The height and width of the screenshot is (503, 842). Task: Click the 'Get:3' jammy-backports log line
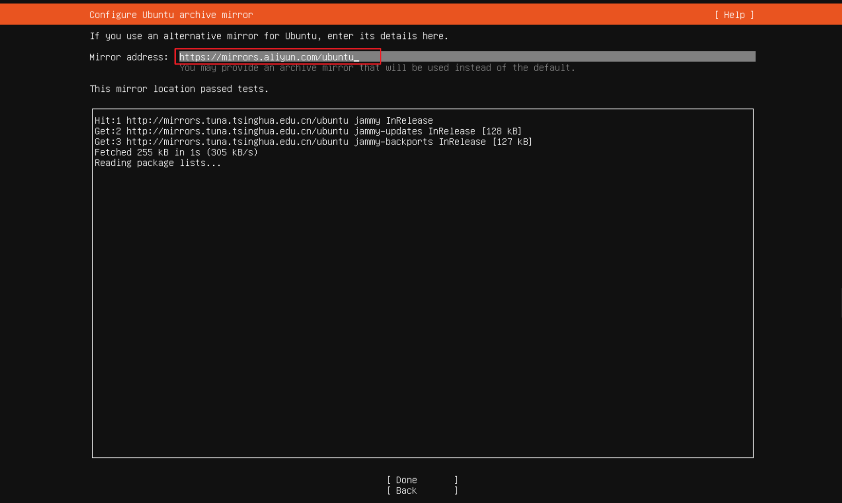(x=313, y=142)
